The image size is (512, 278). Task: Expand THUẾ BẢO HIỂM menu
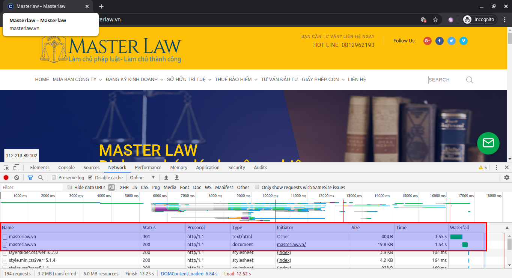pyautogui.click(x=236, y=80)
